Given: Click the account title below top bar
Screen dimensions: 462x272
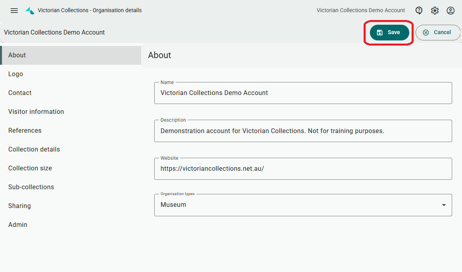Looking at the screenshot, I should [54, 32].
